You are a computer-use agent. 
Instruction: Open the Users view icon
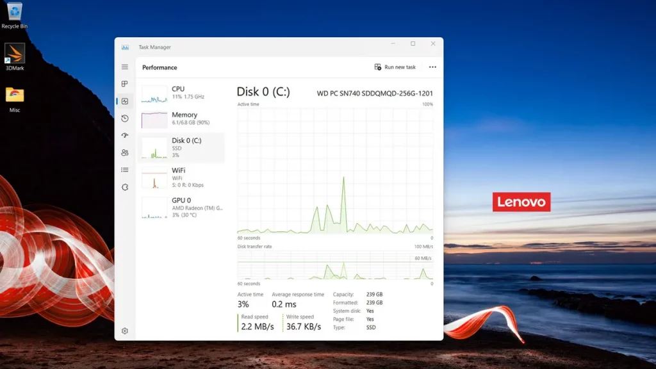[x=125, y=152]
